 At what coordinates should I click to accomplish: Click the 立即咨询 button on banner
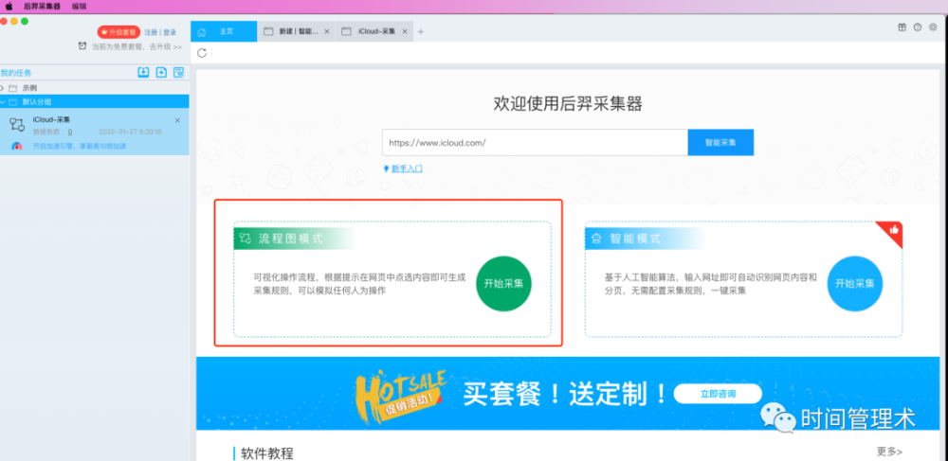(719, 394)
